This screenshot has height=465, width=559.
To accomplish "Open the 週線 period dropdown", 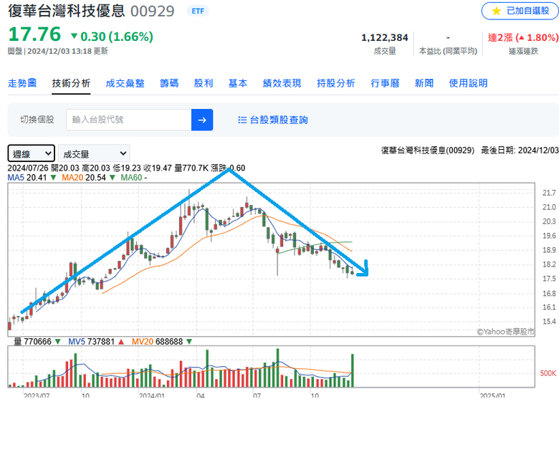I will [x=32, y=153].
